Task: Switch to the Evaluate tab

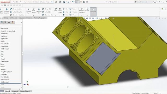Action: pos(21,18)
